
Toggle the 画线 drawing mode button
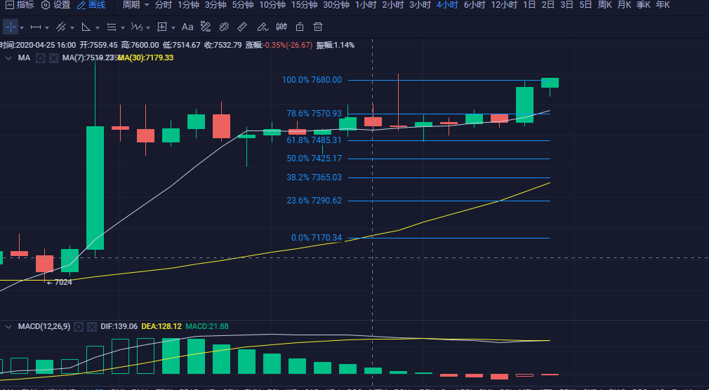click(x=91, y=5)
